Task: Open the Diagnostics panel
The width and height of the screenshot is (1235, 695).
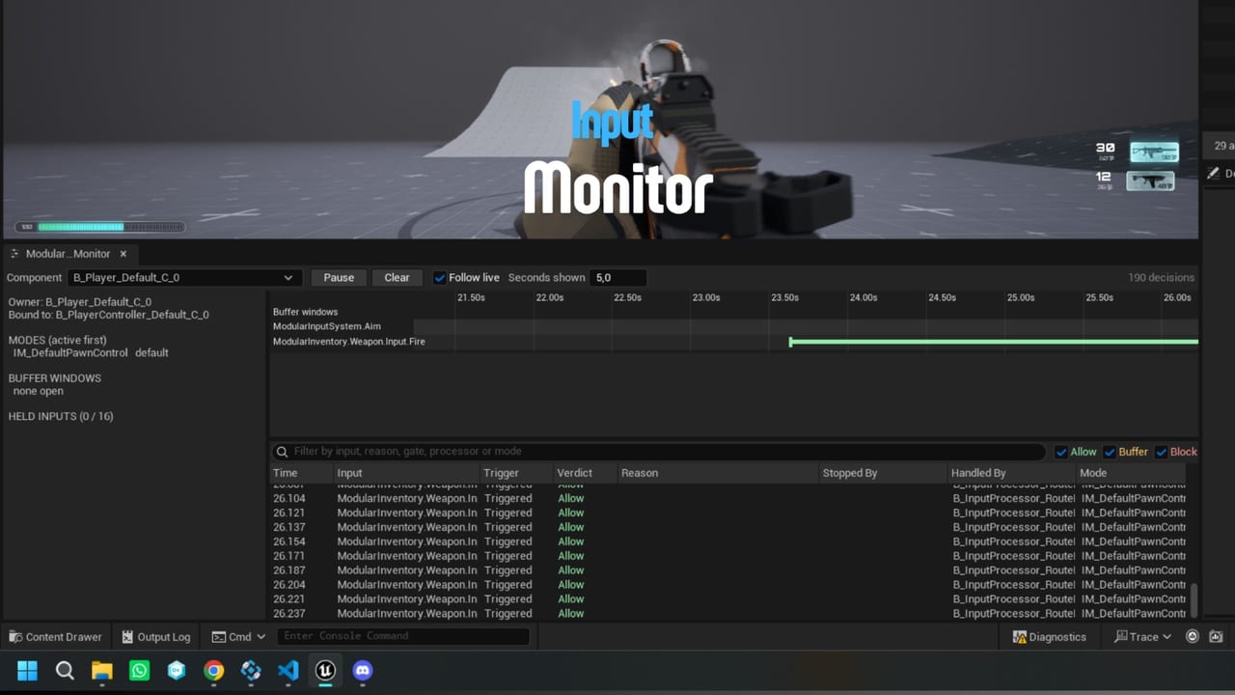Action: [x=1049, y=637]
